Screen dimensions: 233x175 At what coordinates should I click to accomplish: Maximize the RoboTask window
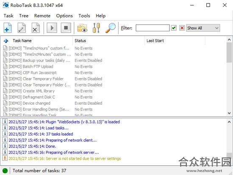(x=208, y=5)
